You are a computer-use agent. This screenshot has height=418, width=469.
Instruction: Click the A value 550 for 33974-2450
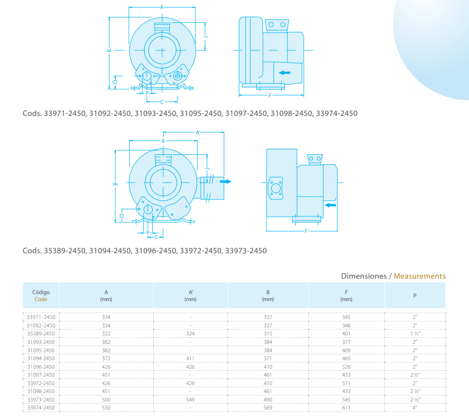106,408
